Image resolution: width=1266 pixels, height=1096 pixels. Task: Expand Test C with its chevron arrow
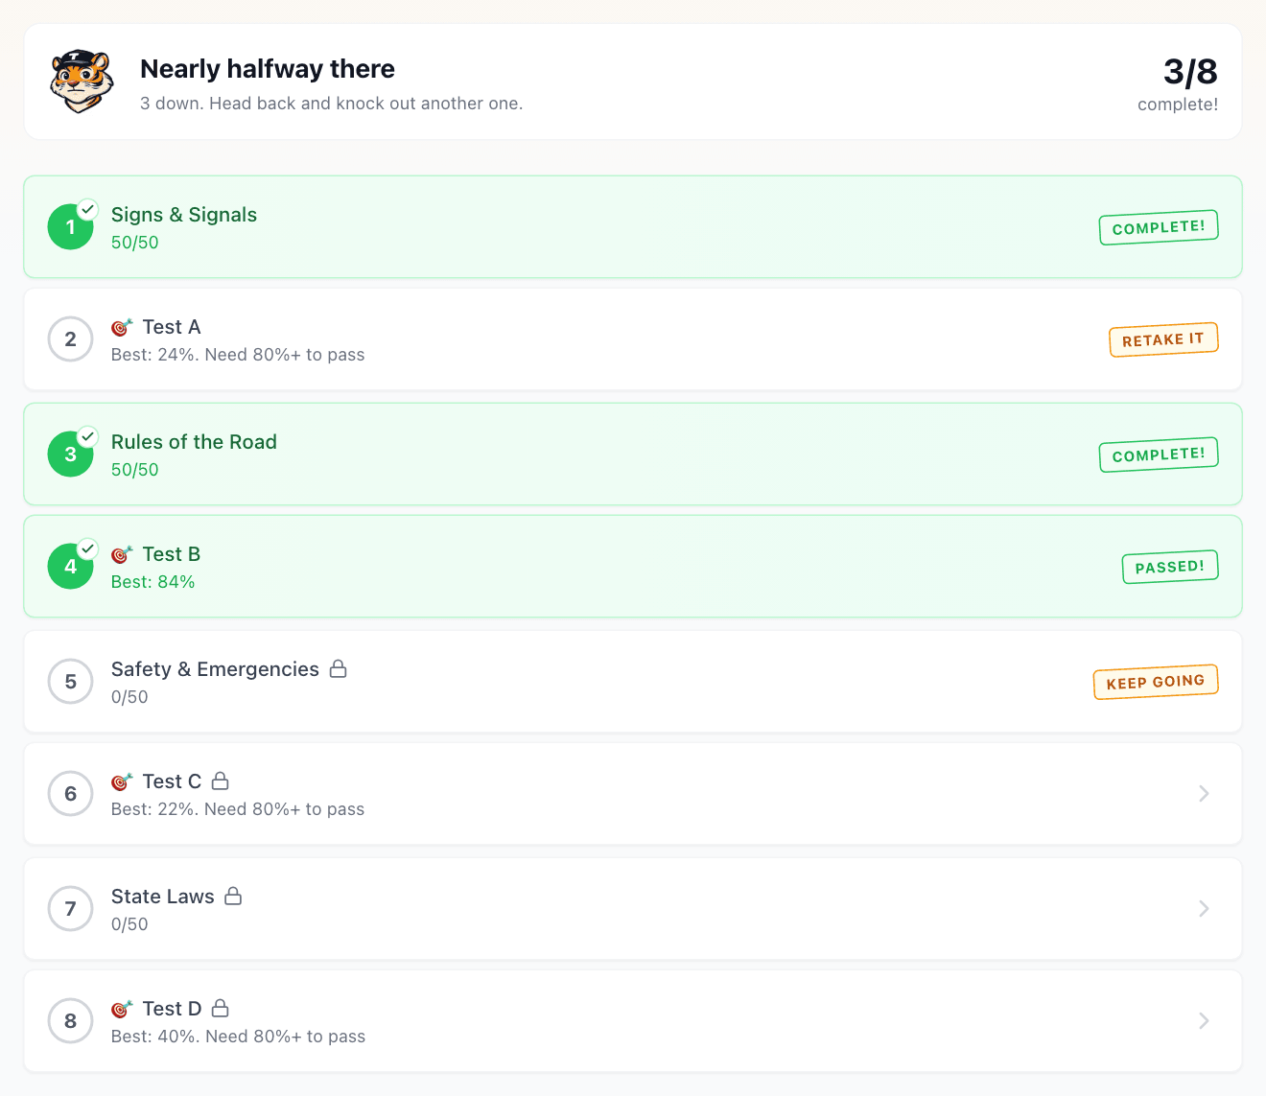[x=1204, y=794]
